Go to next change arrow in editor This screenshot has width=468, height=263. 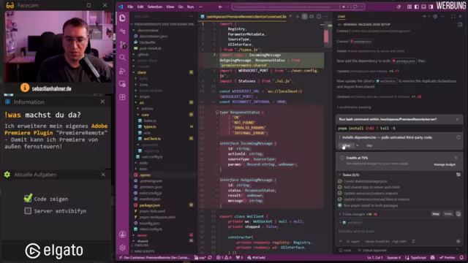click(298, 17)
